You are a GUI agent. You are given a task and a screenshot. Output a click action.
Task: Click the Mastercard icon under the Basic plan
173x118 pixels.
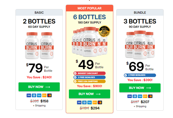tap(50, 96)
